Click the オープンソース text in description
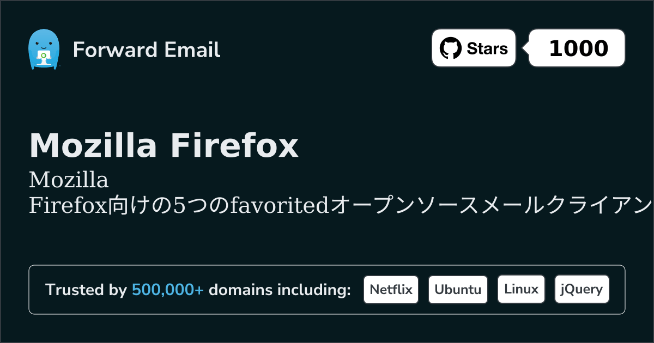 405,206
